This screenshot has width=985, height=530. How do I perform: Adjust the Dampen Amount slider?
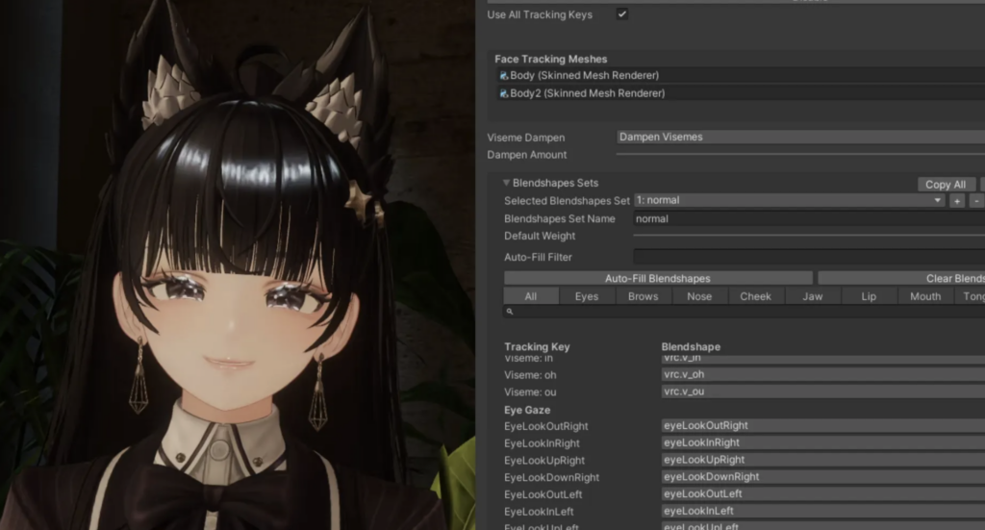point(800,154)
